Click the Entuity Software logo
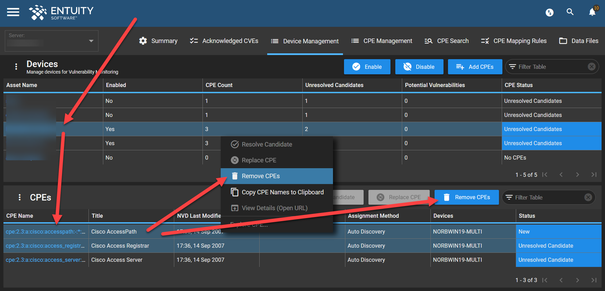 [61, 13]
